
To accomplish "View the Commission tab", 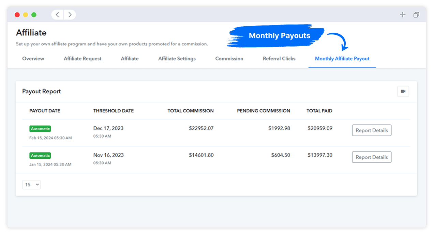I will (229, 58).
